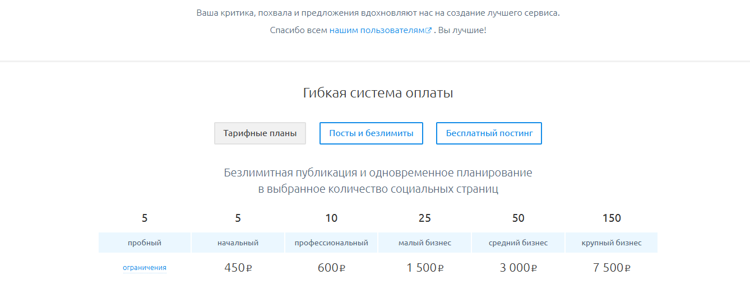Screen dimensions: 750x298
Task: Select the 1 500 ₽ price
Action: pos(425,268)
